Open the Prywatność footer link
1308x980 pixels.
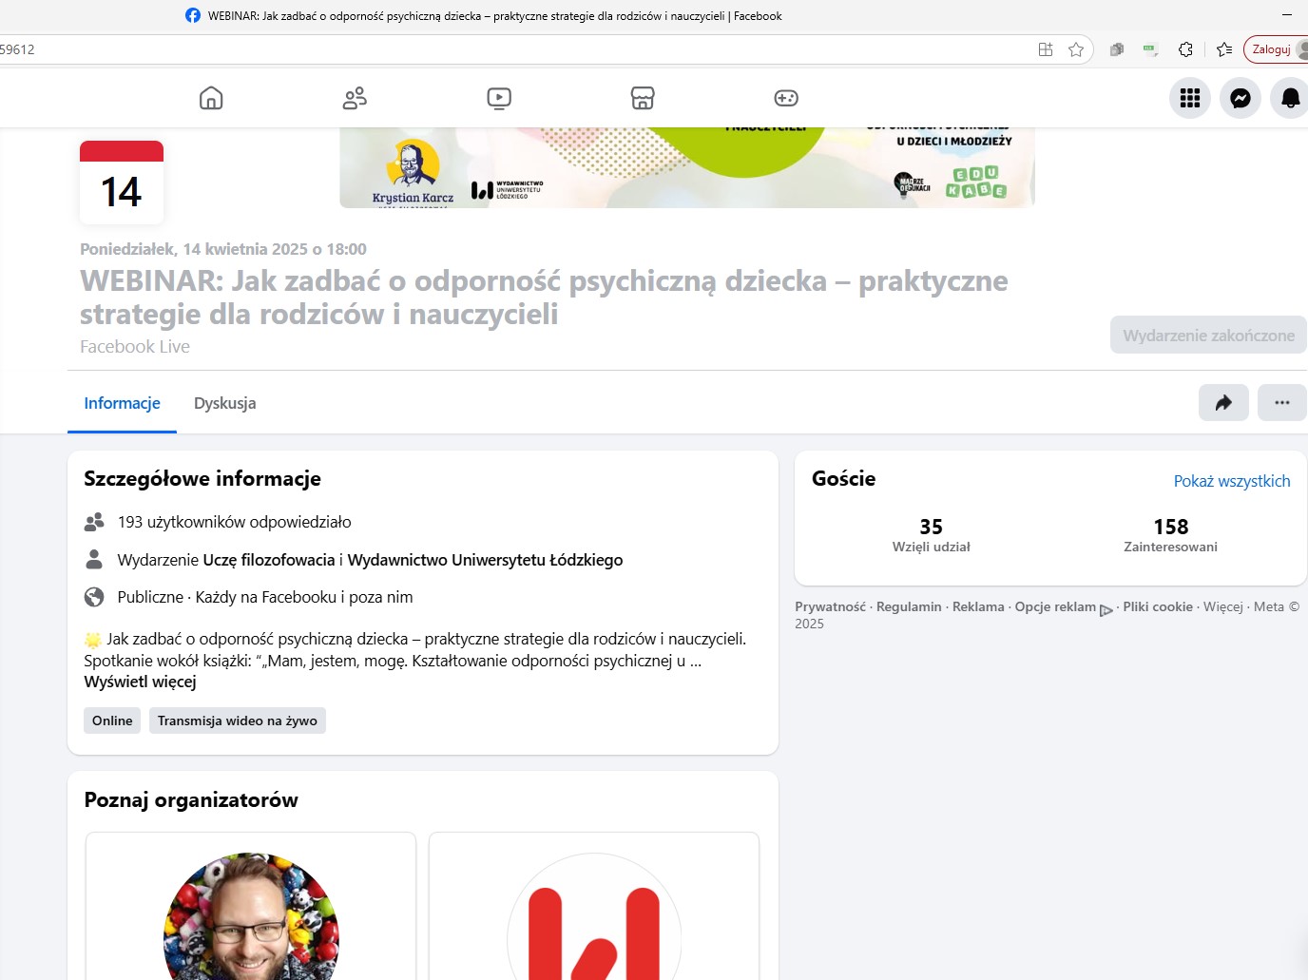click(x=830, y=606)
